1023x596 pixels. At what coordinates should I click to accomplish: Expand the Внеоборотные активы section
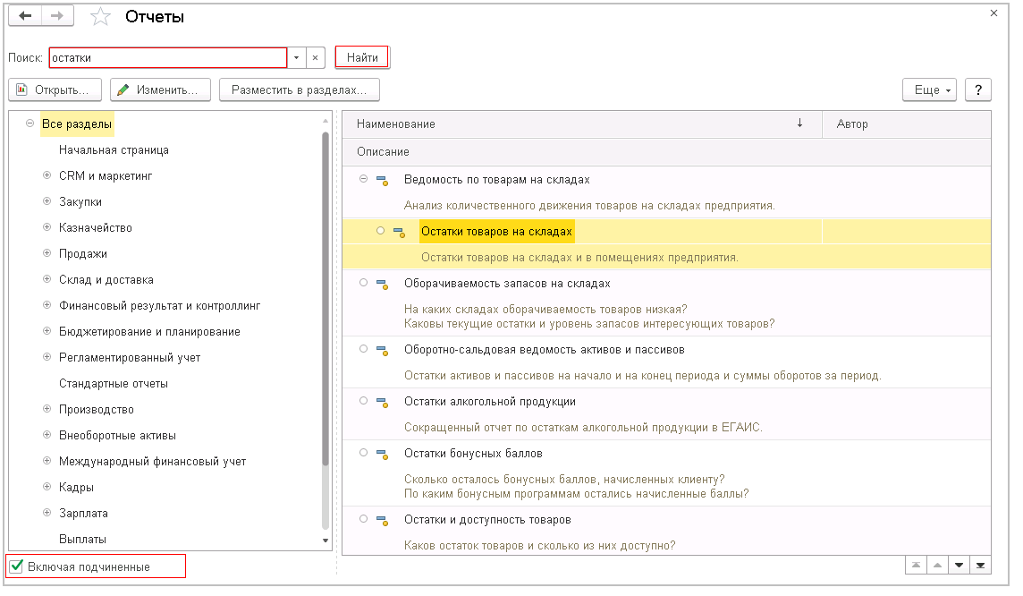[x=47, y=435]
